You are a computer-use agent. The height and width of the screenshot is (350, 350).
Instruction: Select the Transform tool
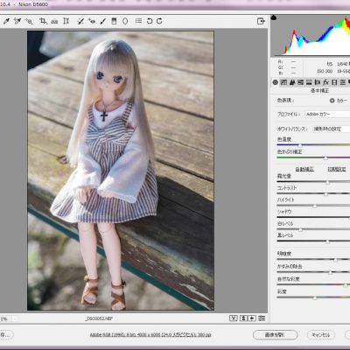click(66, 21)
